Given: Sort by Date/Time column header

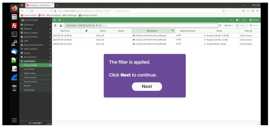Looking at the screenshot, I should point(65,31).
